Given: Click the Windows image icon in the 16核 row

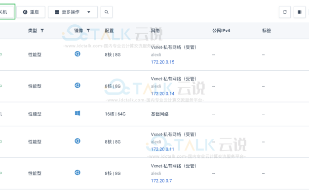Looking at the screenshot, I should (77, 113).
